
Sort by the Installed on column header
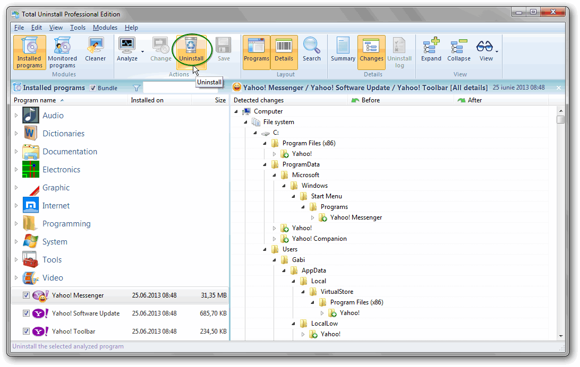click(147, 100)
